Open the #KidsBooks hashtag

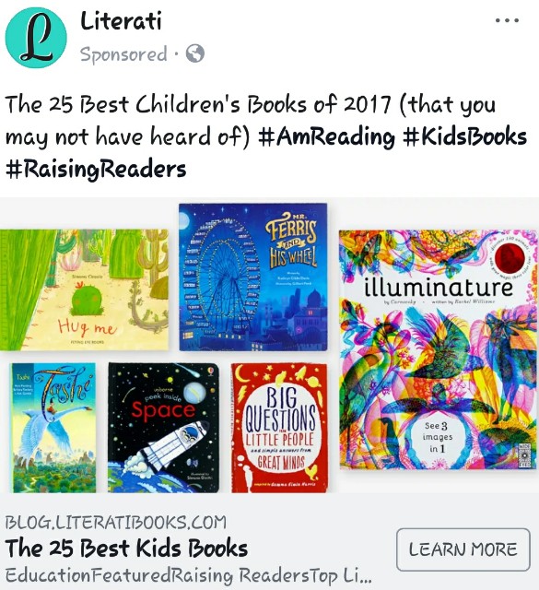[x=465, y=136]
